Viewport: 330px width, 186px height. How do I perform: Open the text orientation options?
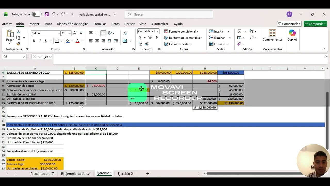[x=110, y=33]
